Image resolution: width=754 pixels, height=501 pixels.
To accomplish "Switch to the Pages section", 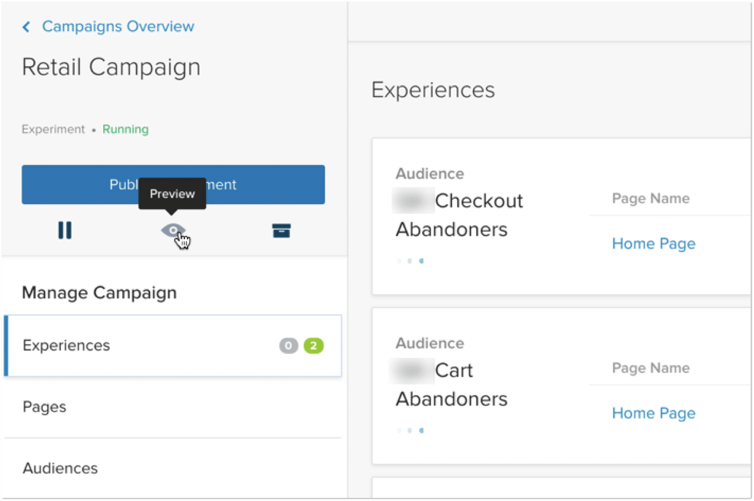I will click(x=44, y=407).
